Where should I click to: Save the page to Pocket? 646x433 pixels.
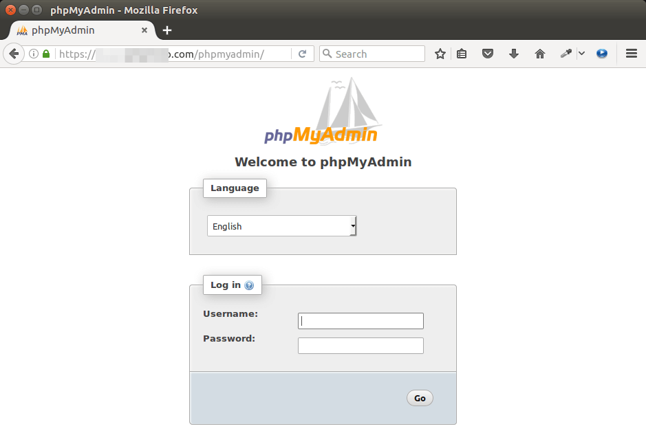488,53
